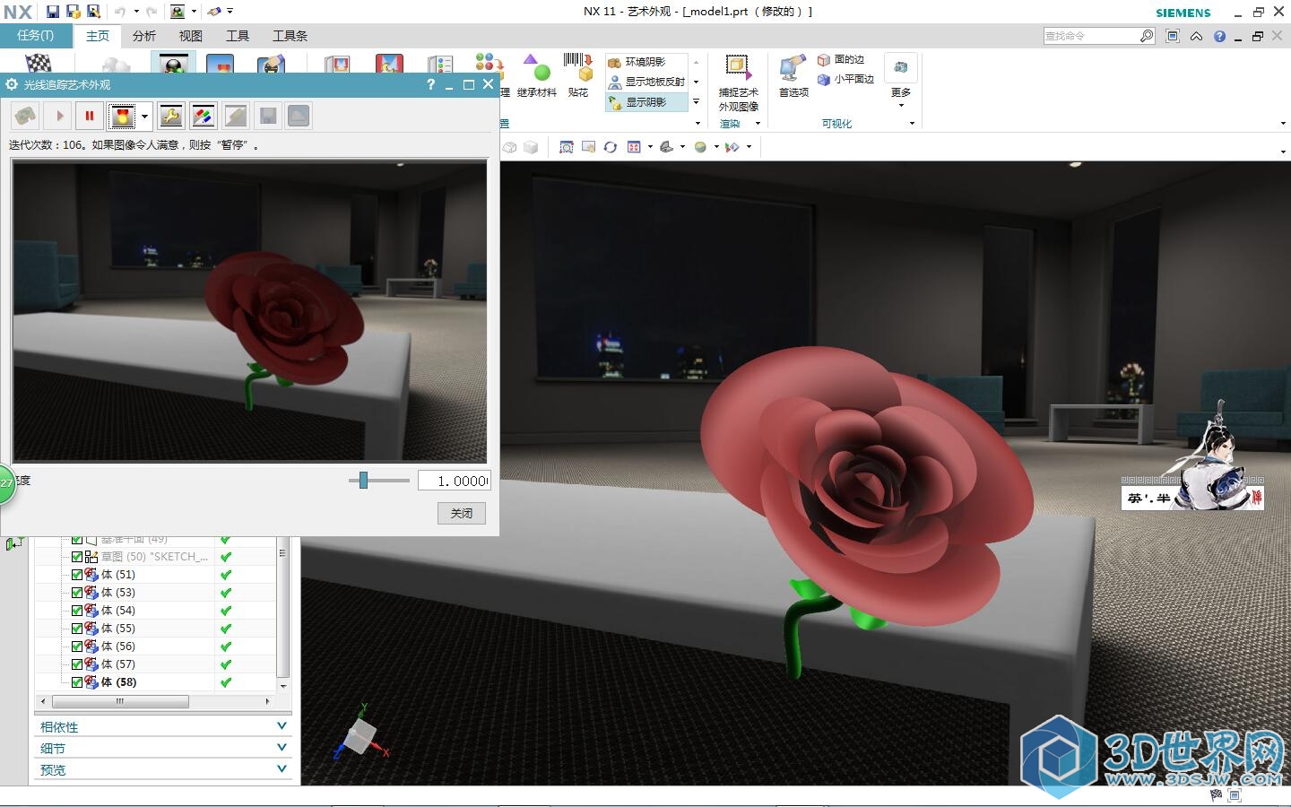Switch to the 工具条 tab

290,36
